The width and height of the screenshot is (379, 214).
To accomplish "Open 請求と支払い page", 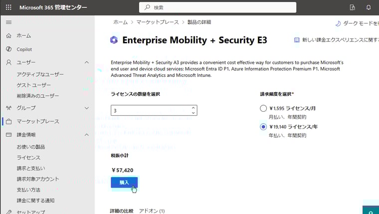I will click(x=31, y=168).
